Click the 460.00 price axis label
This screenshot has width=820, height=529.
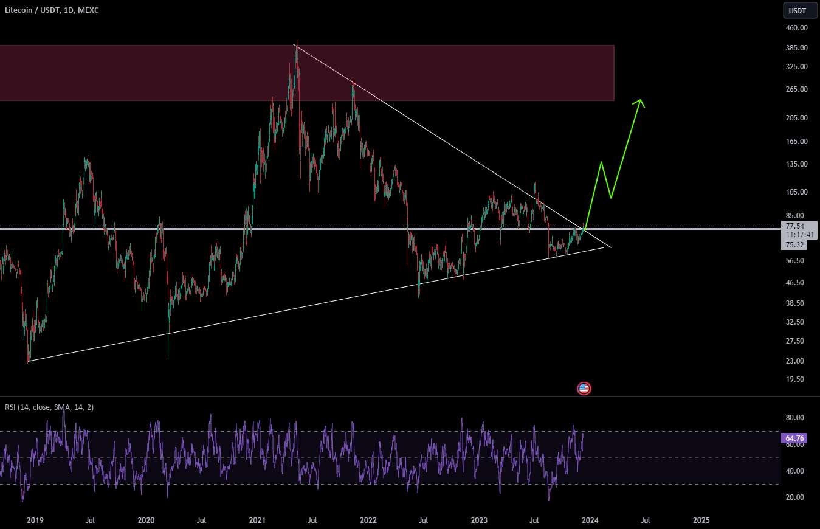(x=796, y=28)
